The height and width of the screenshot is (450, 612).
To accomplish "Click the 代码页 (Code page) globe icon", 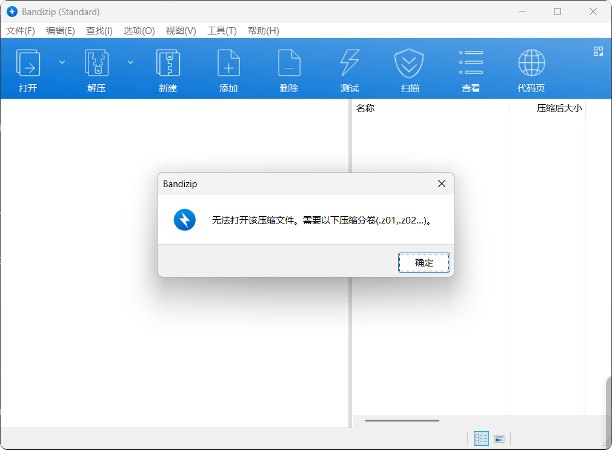I will pos(531,68).
